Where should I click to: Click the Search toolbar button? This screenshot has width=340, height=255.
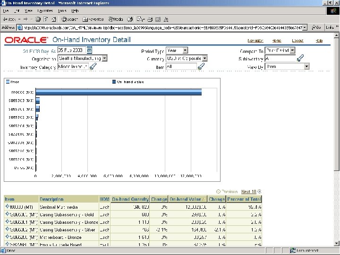pyautogui.click(x=69, y=19)
